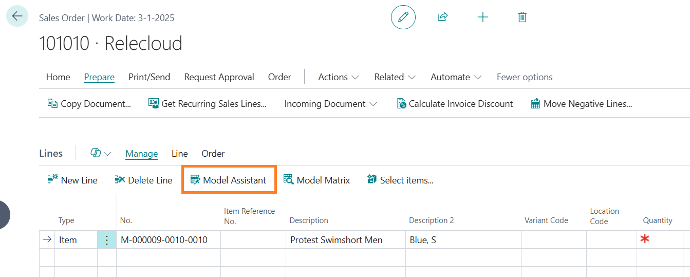Screen dimensions: 690x277
Task: Open the Model Assistant
Action: pyautogui.click(x=229, y=180)
